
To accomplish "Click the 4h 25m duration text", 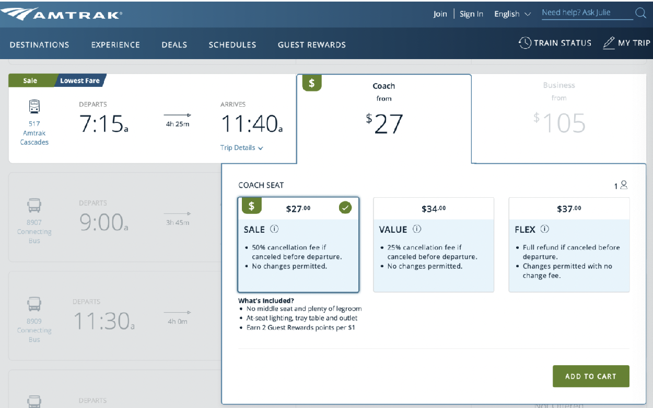I will [177, 124].
